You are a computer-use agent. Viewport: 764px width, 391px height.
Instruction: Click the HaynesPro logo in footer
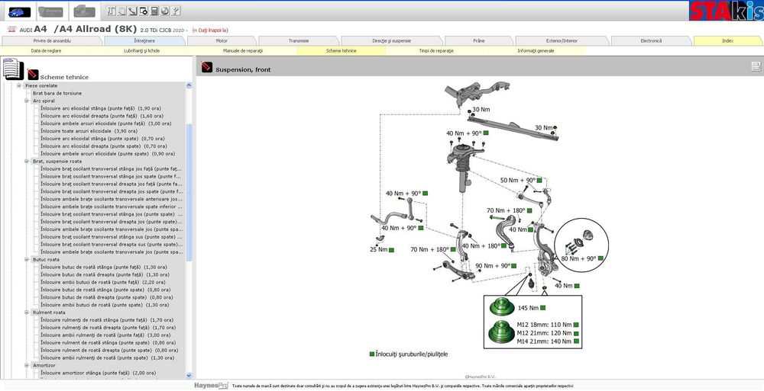click(212, 385)
